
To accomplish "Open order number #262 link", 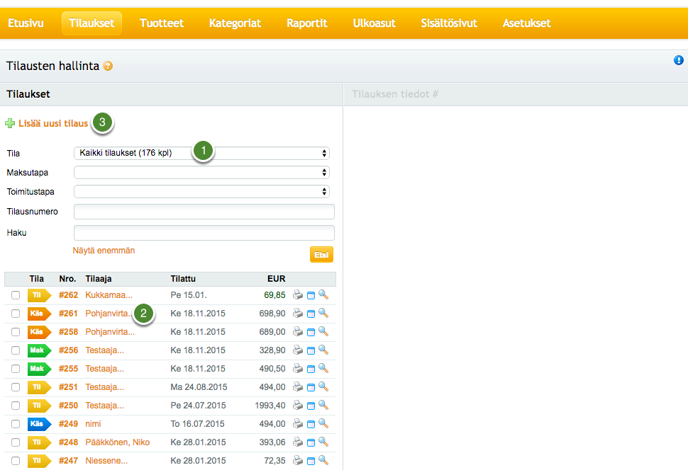I will 69,295.
